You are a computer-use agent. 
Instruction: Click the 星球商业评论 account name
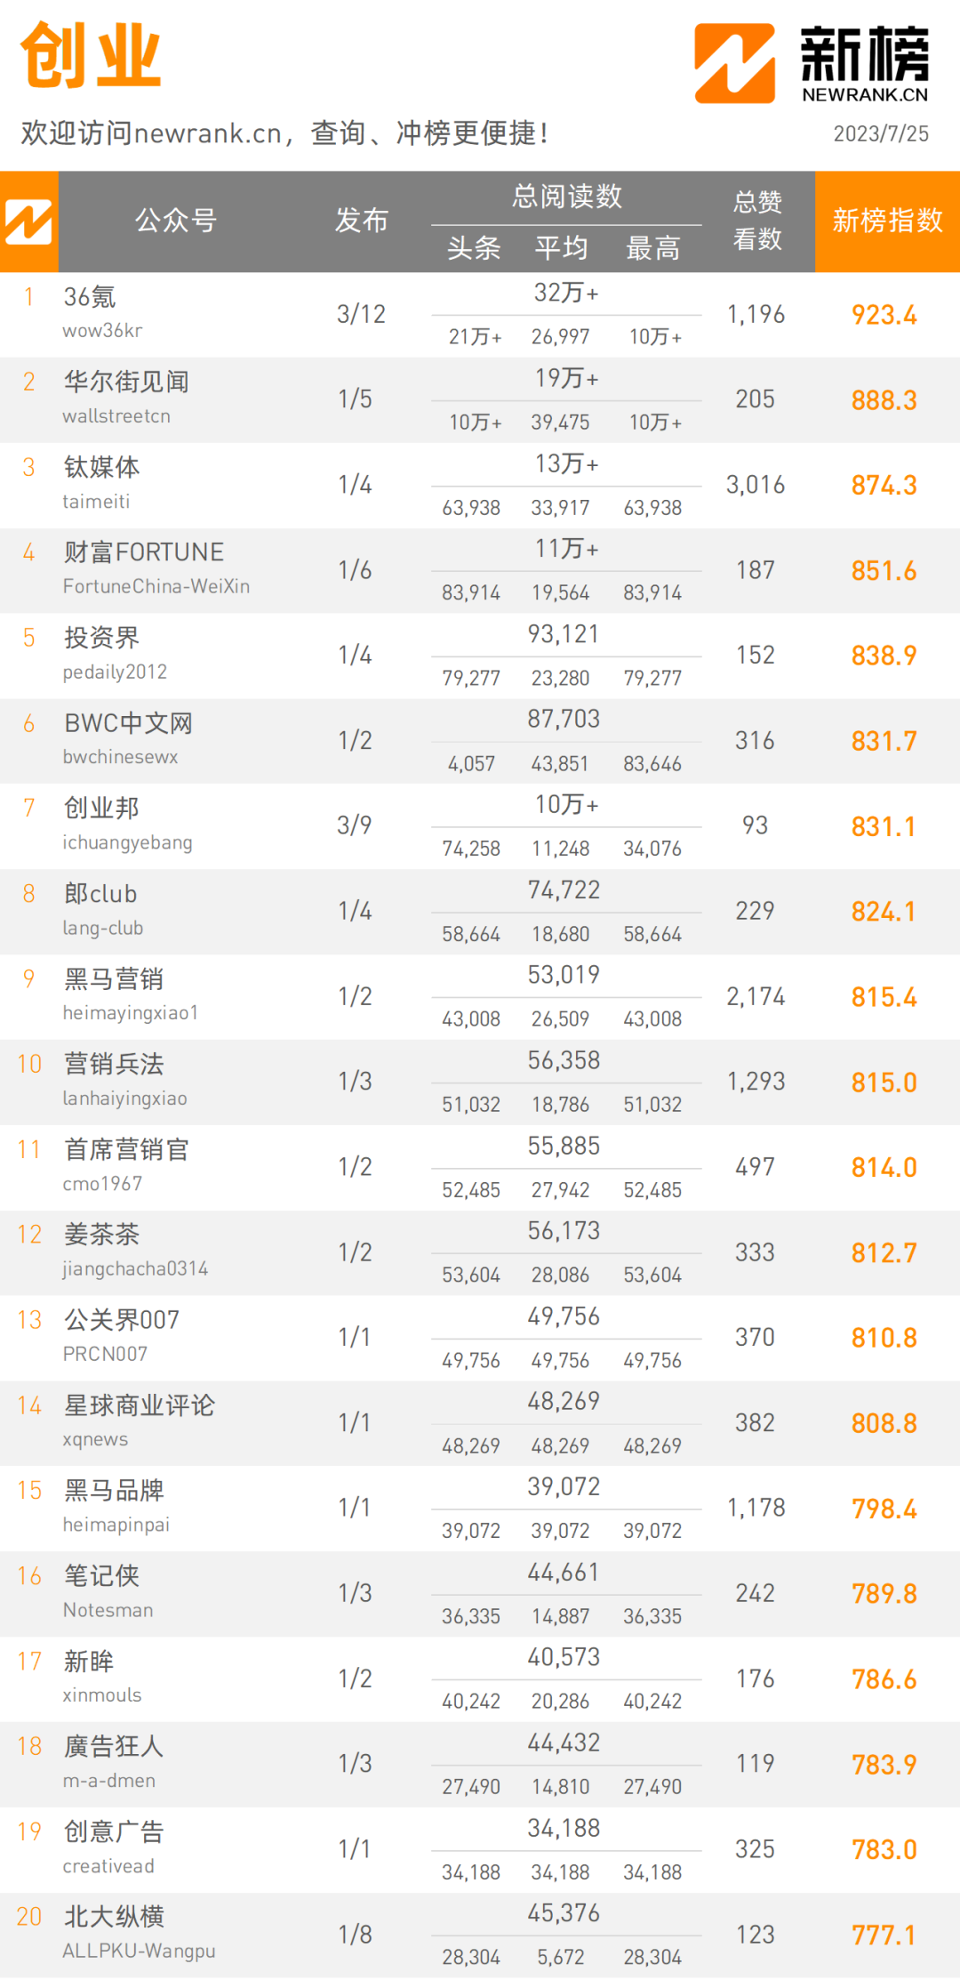140,1405
